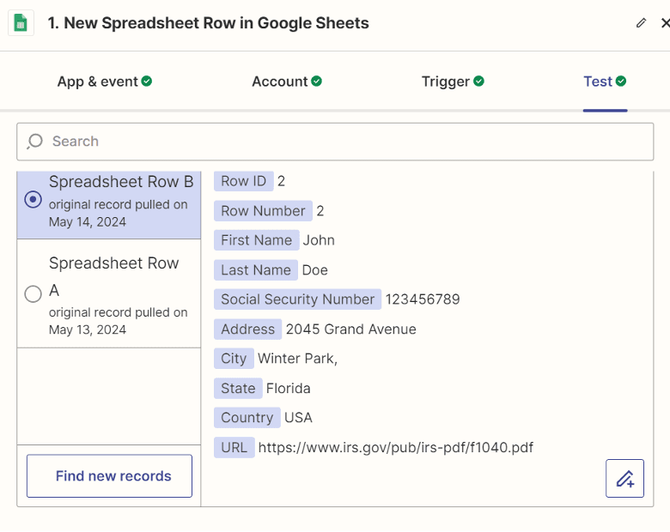
Task: Click the search magnifier icon
Action: pyautogui.click(x=34, y=142)
